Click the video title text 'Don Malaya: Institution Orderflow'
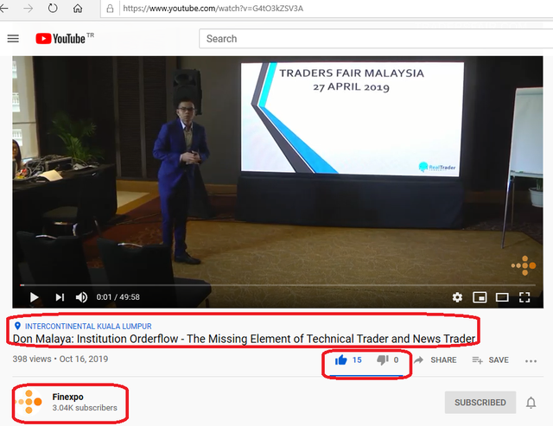Image resolution: width=553 pixels, height=426 pixels. coord(95,339)
